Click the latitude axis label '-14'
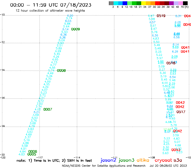 (x=2, y=70)
